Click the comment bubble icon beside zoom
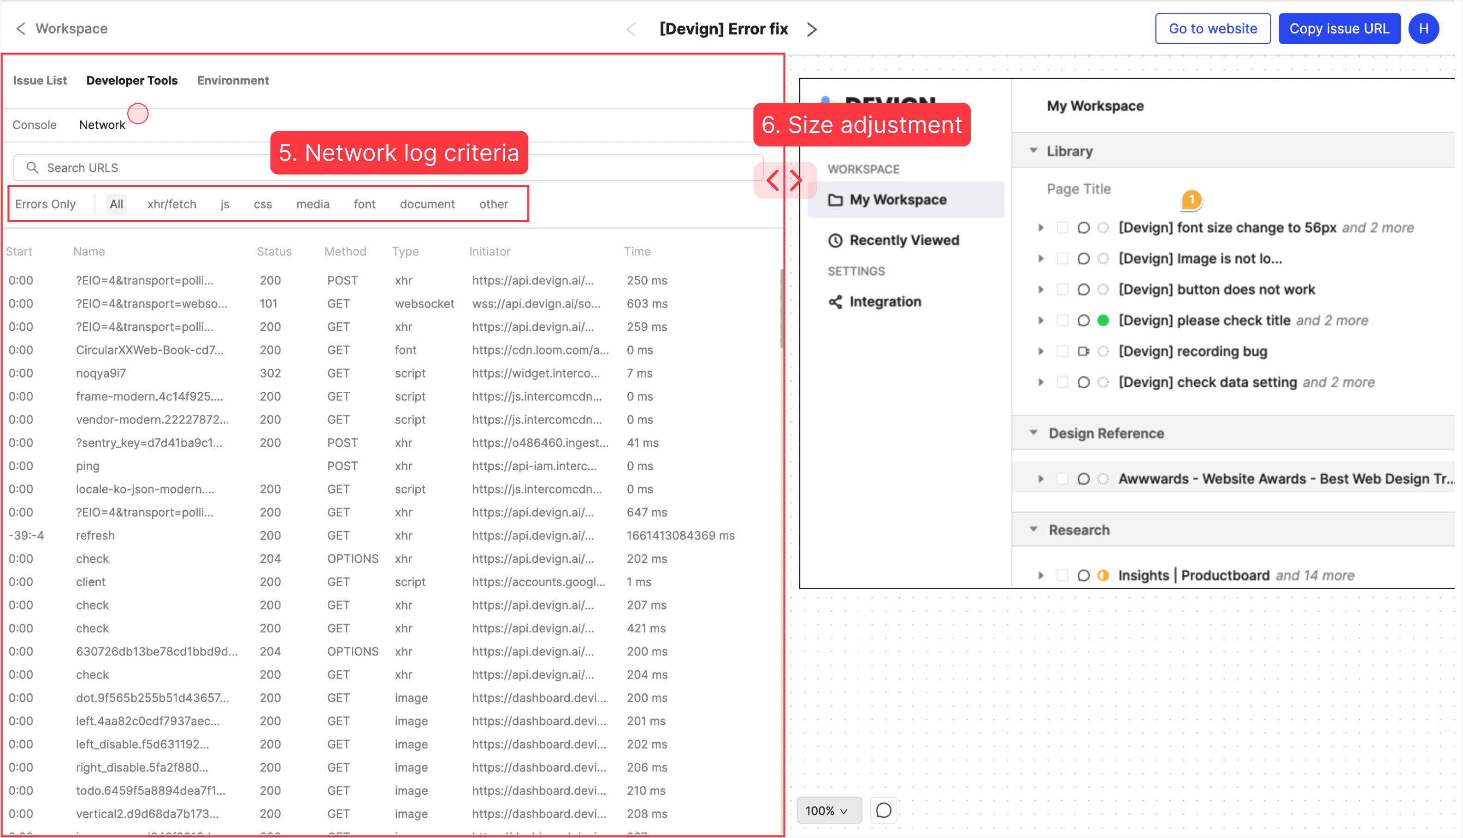Viewport: 1463px width, 838px height. [x=884, y=810]
